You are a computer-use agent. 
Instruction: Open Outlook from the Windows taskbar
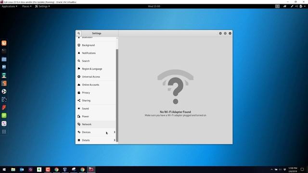[x=22, y=170]
